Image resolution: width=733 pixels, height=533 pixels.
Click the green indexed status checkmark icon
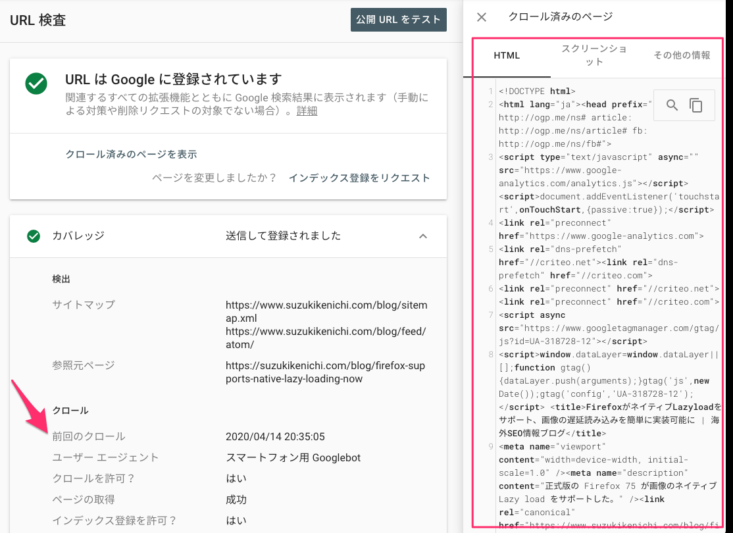(x=36, y=83)
